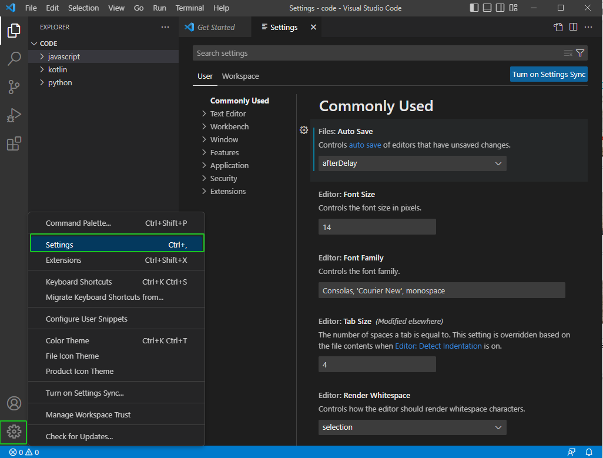Screen dimensions: 603x458
Task: Choose Configure User Snippets entry
Action: point(116,319)
